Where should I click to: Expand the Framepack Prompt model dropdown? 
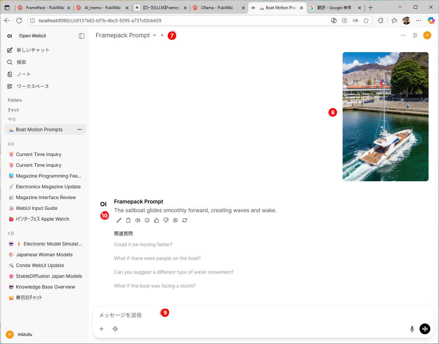(x=155, y=35)
